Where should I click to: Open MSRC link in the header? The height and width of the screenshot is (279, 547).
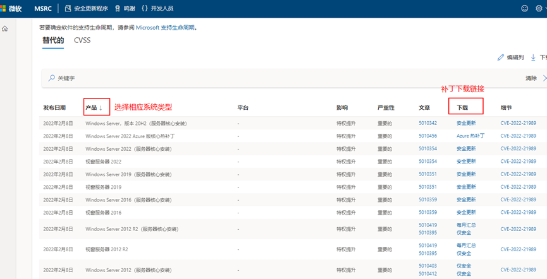pos(42,9)
